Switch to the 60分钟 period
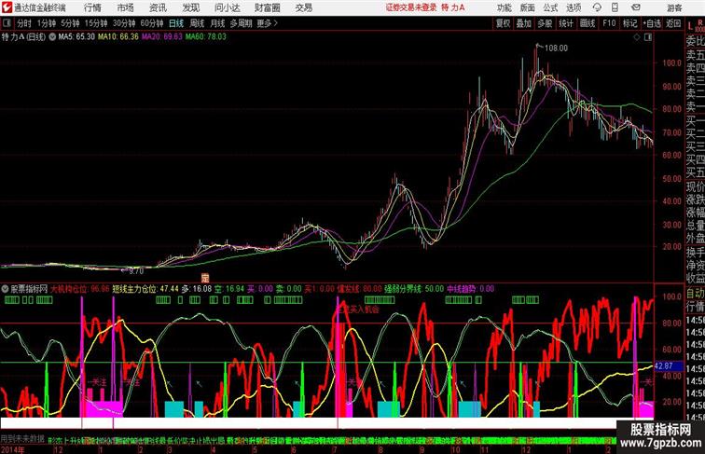Screen dimensions: 705x454 152,23
